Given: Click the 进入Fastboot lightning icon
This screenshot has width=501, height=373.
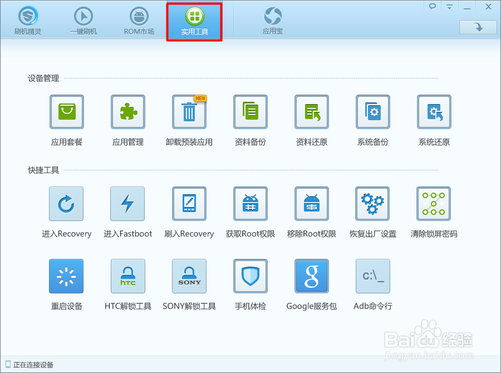Looking at the screenshot, I should point(127,204).
